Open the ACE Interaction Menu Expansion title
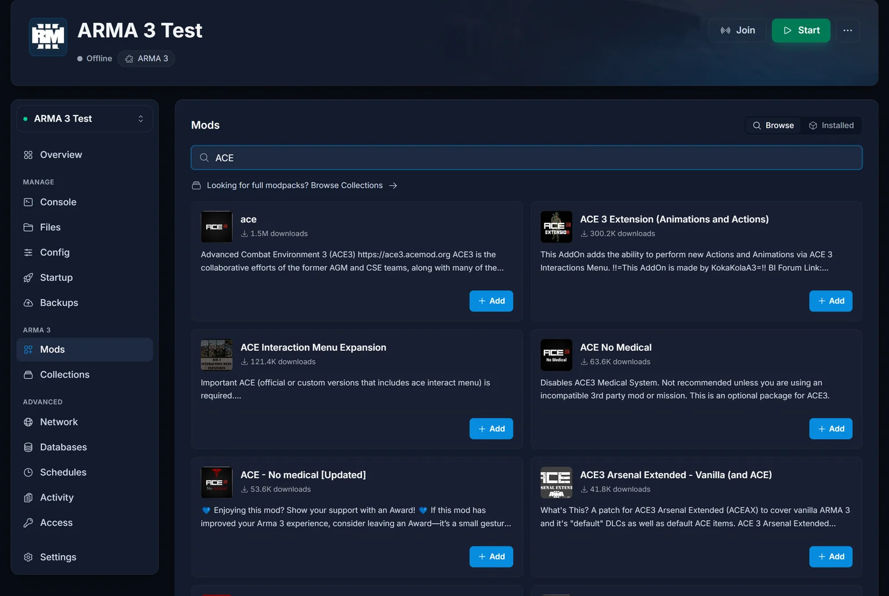The height and width of the screenshot is (596, 889). 313,347
